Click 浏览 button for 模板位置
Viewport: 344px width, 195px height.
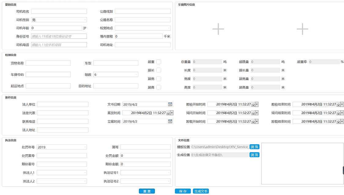tap(254, 147)
